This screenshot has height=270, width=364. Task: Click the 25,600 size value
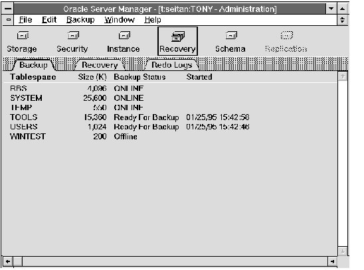pos(95,98)
